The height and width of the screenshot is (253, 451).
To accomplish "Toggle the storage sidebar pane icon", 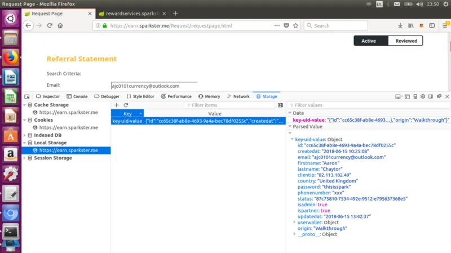I will point(280,105).
